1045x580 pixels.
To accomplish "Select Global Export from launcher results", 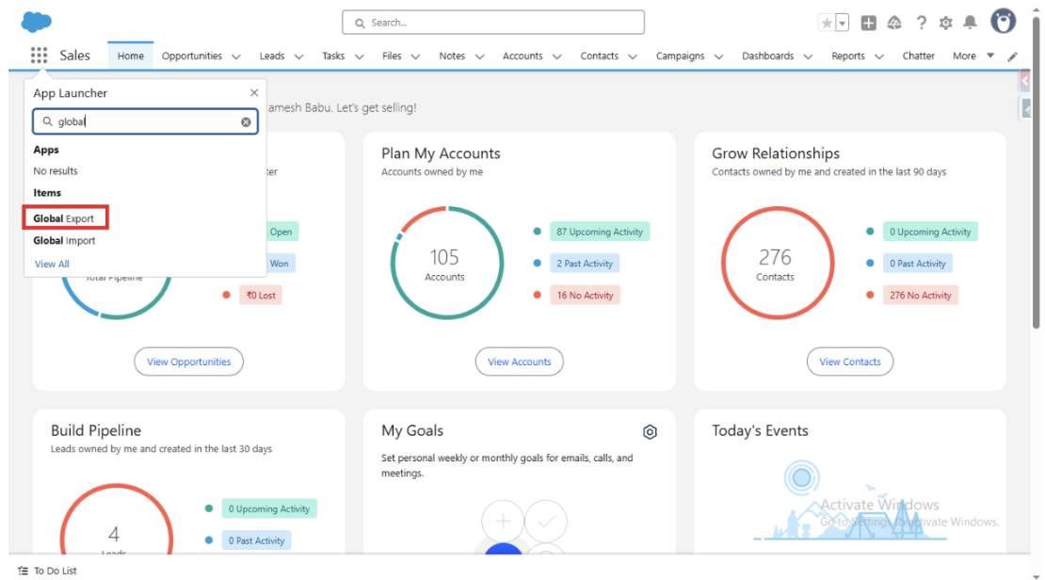I will point(64,218).
